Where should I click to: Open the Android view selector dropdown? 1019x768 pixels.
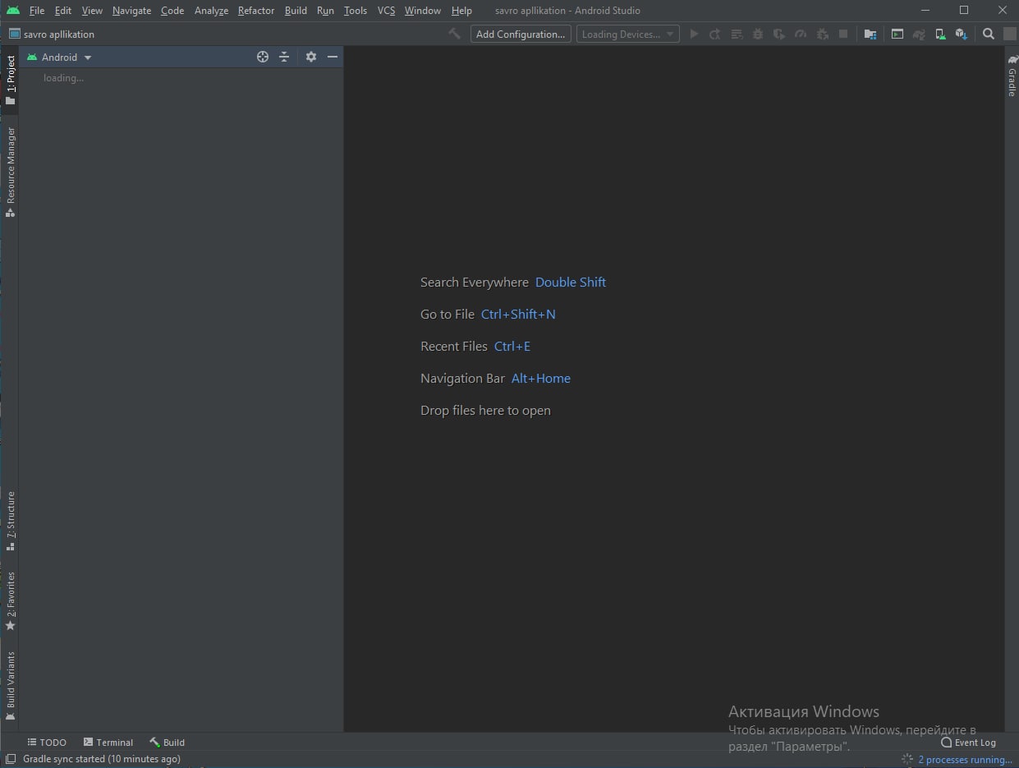tap(59, 57)
